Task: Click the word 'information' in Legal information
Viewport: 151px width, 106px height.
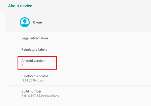Action: 39,38
